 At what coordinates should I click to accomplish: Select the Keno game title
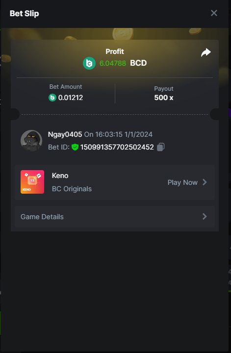tap(60, 176)
